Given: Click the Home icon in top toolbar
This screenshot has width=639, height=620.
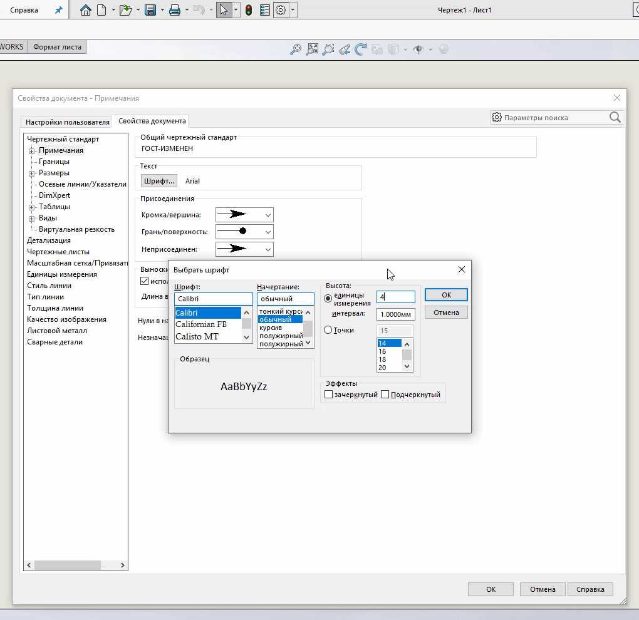Looking at the screenshot, I should pos(86,10).
